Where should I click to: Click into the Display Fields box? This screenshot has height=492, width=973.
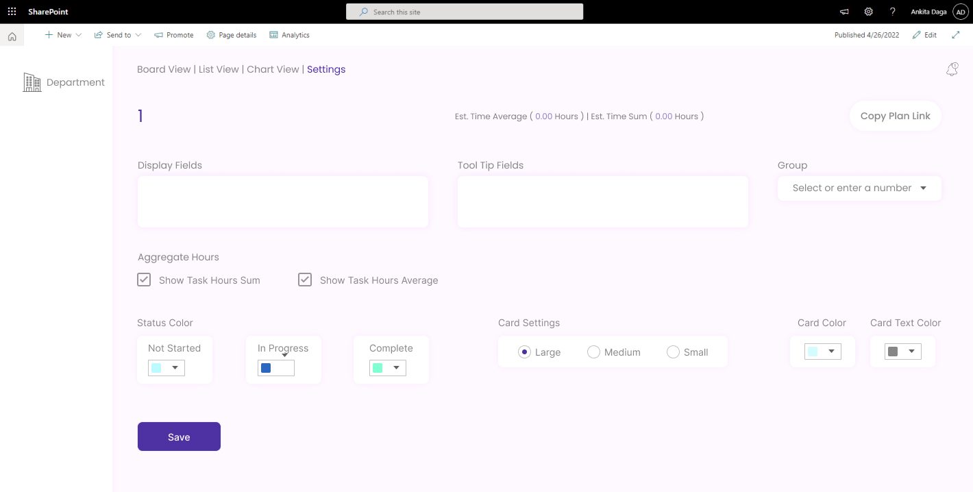tap(282, 201)
